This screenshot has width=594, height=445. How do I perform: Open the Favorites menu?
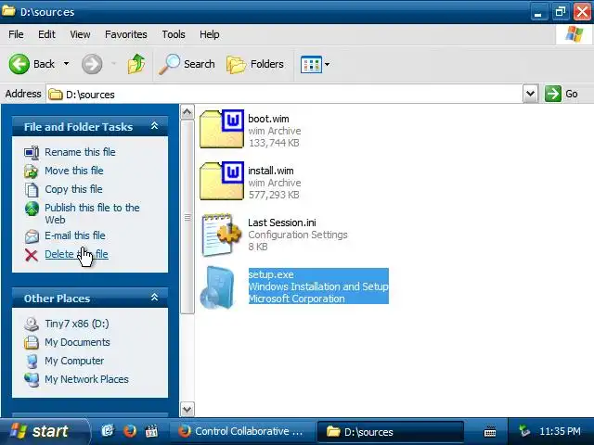point(126,34)
